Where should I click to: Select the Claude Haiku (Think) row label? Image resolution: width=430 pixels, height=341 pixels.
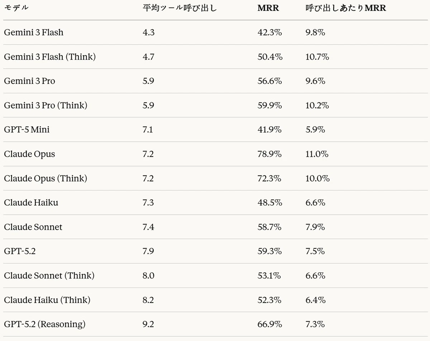point(47,300)
